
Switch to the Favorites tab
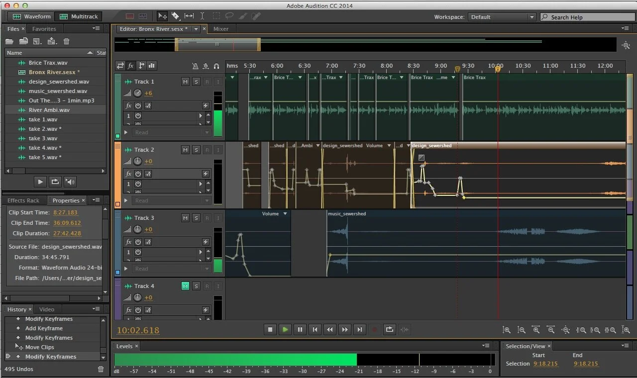coord(44,29)
